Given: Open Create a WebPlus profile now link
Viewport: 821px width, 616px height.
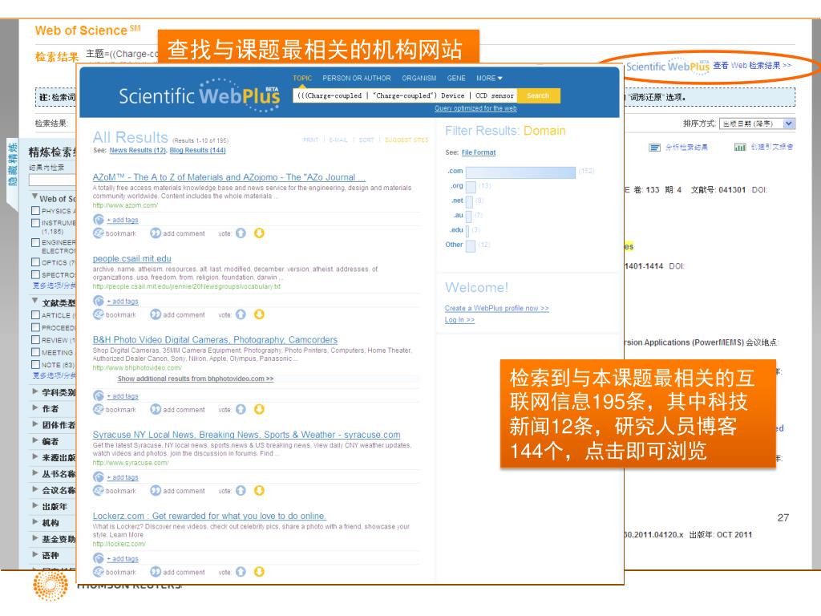Looking at the screenshot, I should click(496, 308).
